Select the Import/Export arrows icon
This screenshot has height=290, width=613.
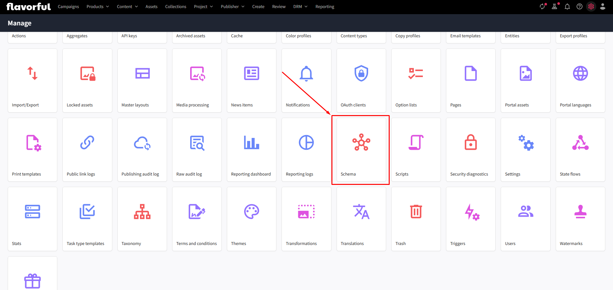(x=33, y=73)
